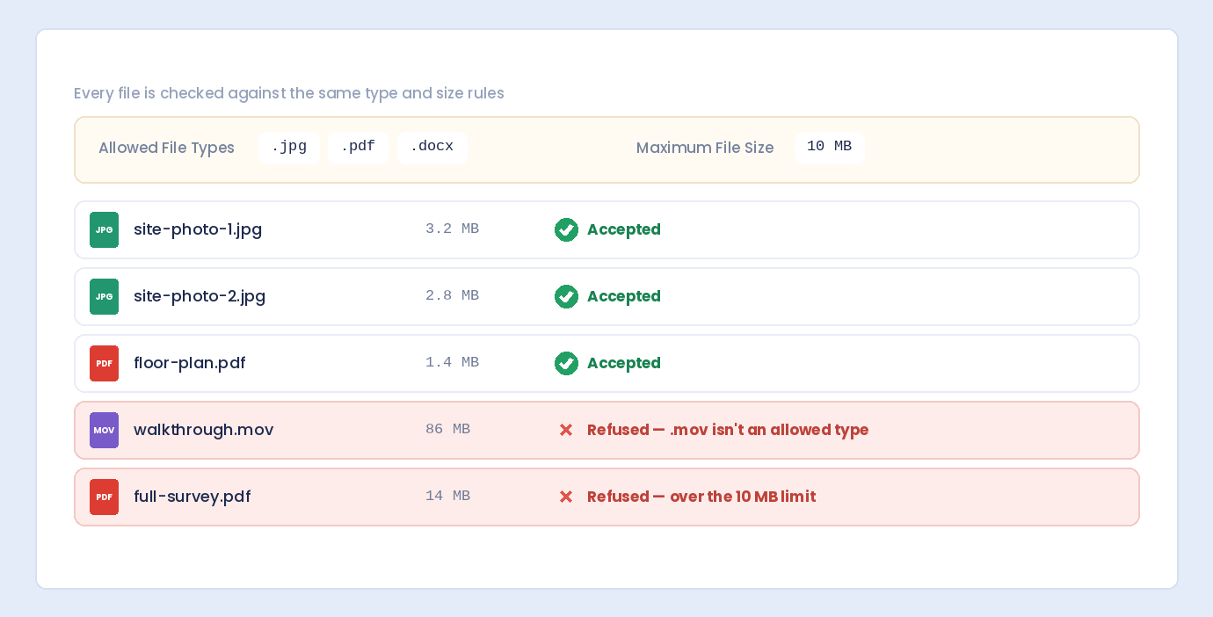Viewport: 1213px width, 617px height.
Task: Click the file name full-survey.pdf
Action: 192,497
